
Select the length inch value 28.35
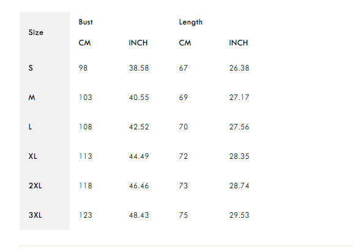point(239,156)
